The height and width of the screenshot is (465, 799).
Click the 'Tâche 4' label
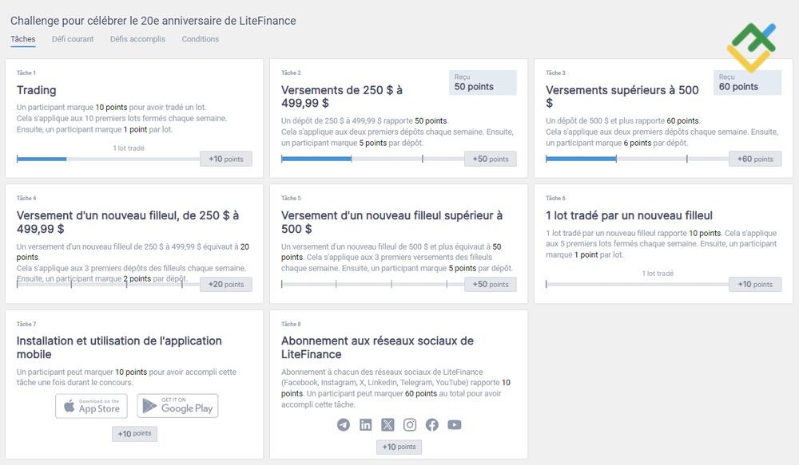pyautogui.click(x=26, y=198)
